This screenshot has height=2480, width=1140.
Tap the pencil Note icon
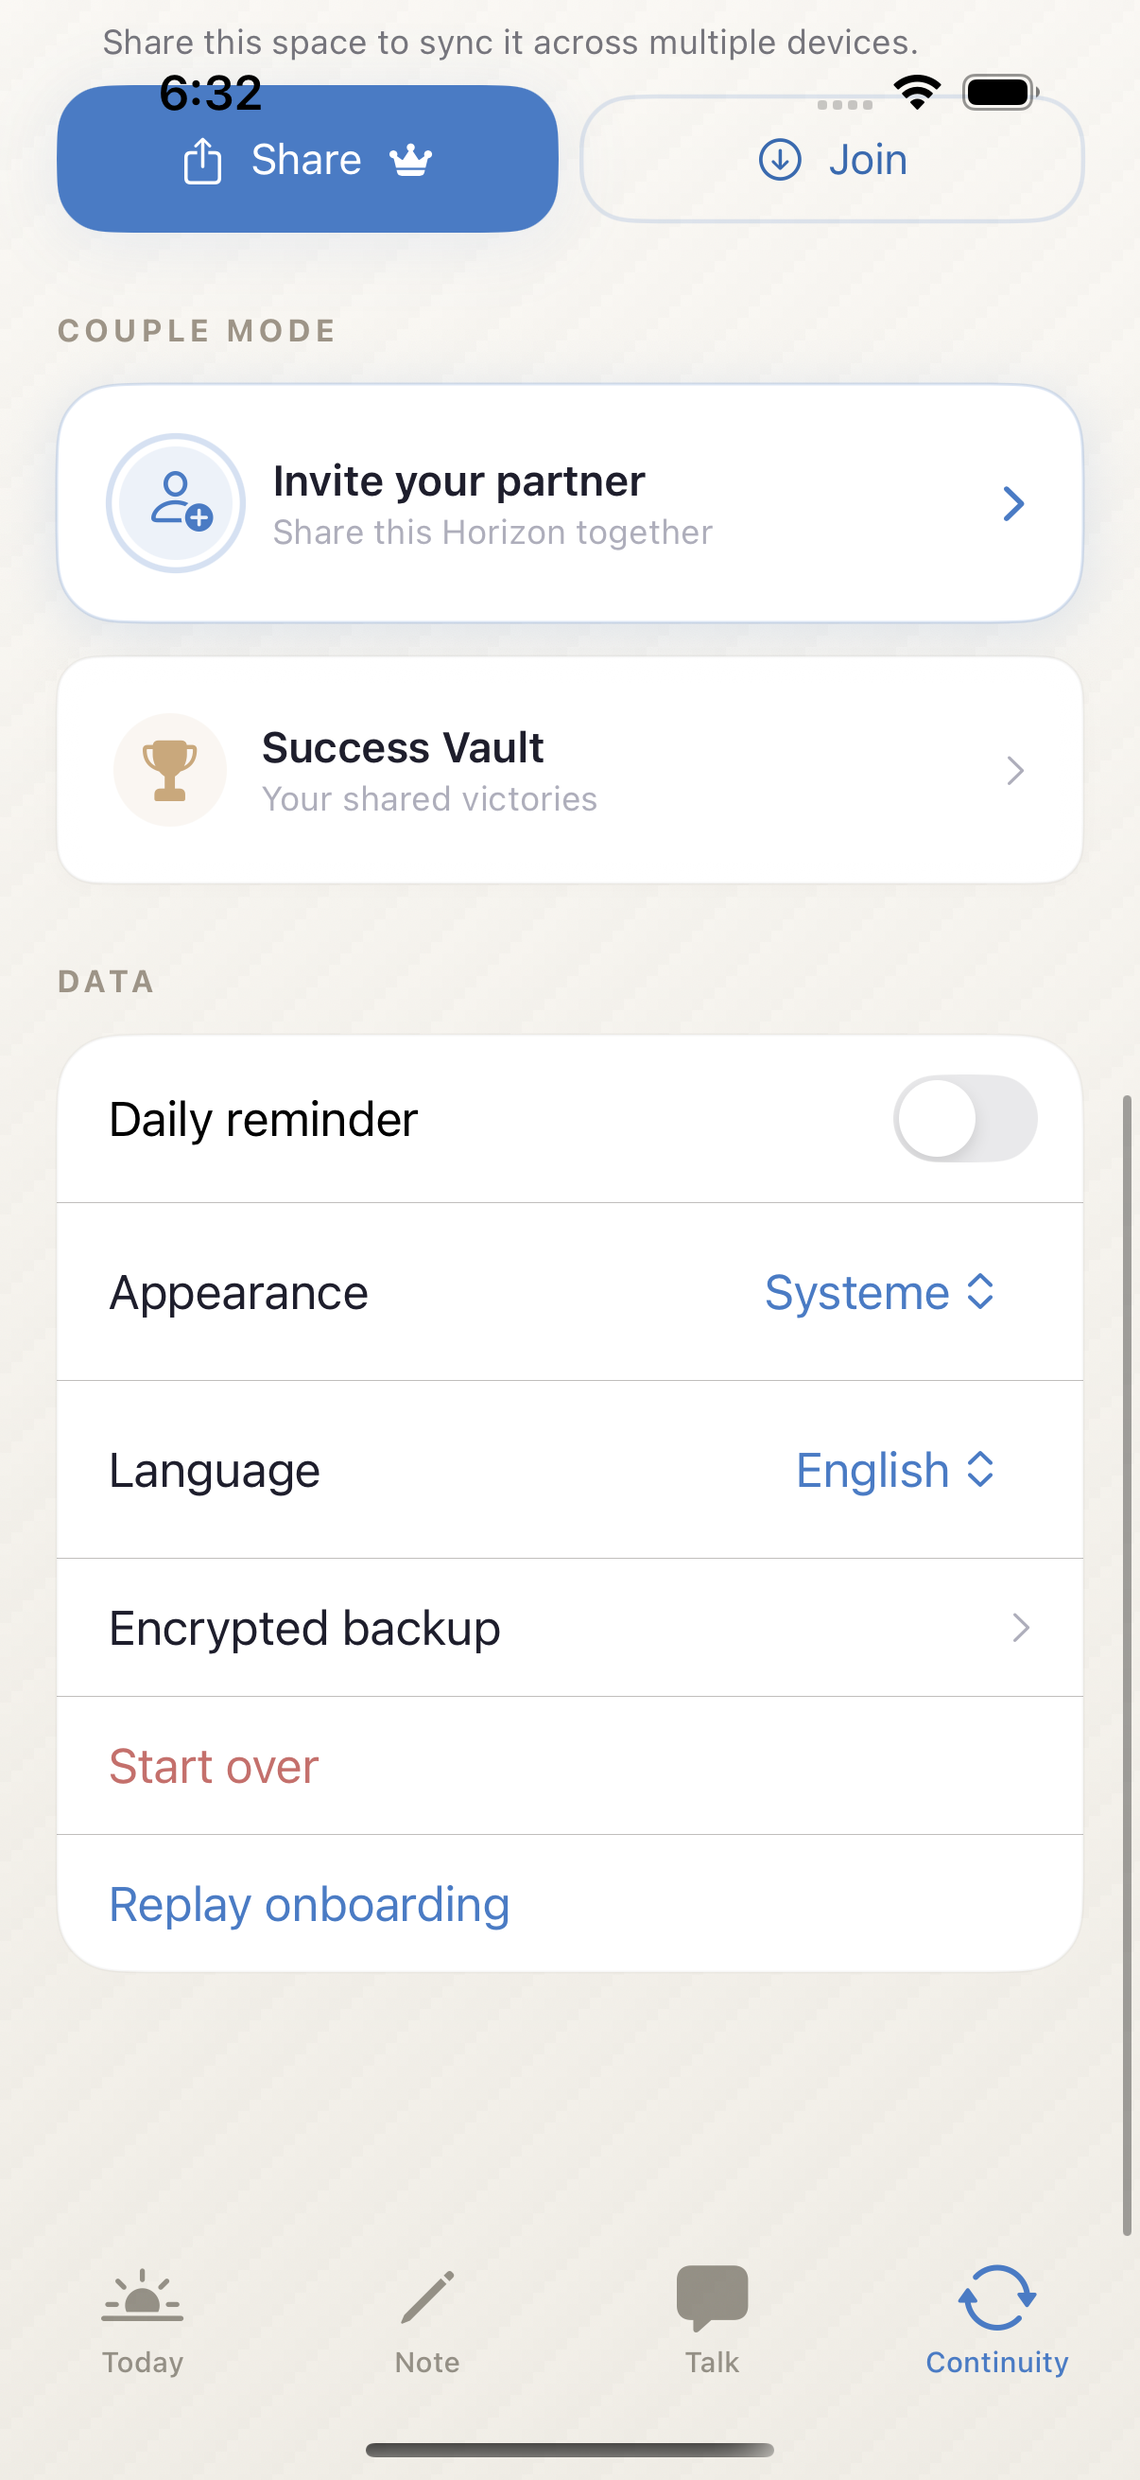[427, 2297]
